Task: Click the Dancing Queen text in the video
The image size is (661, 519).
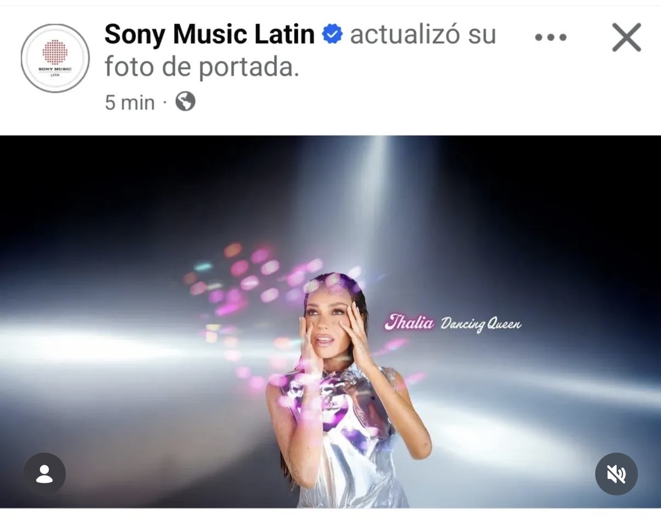Action: click(481, 324)
